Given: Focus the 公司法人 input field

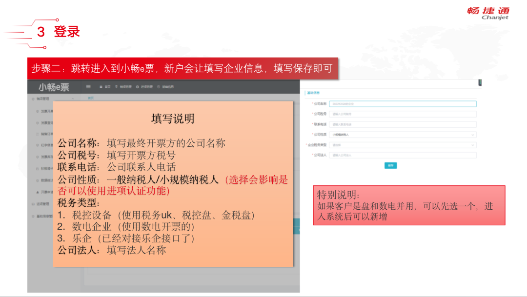Looking at the screenshot, I should coord(403,155).
